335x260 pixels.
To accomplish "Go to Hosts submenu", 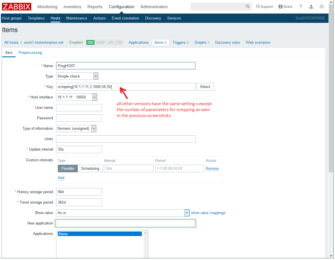I will (55, 18).
